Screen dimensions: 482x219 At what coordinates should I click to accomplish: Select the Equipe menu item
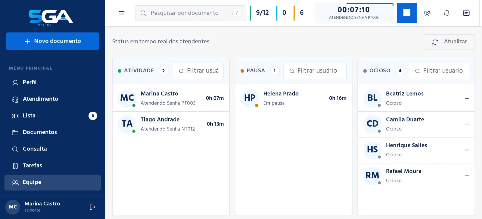coord(52,182)
